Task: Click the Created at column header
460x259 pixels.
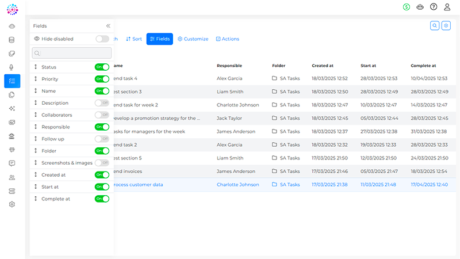Action: click(x=323, y=66)
